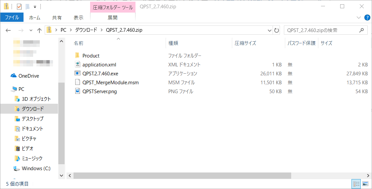Switch to large thumbnails view
Image resolution: width=372 pixels, height=189 pixels.
point(365,184)
